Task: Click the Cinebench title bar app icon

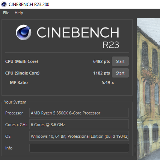Action: [4, 4]
